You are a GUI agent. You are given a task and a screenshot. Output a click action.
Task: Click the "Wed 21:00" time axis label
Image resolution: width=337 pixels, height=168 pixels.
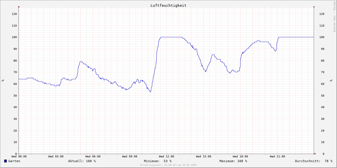coord(277,157)
